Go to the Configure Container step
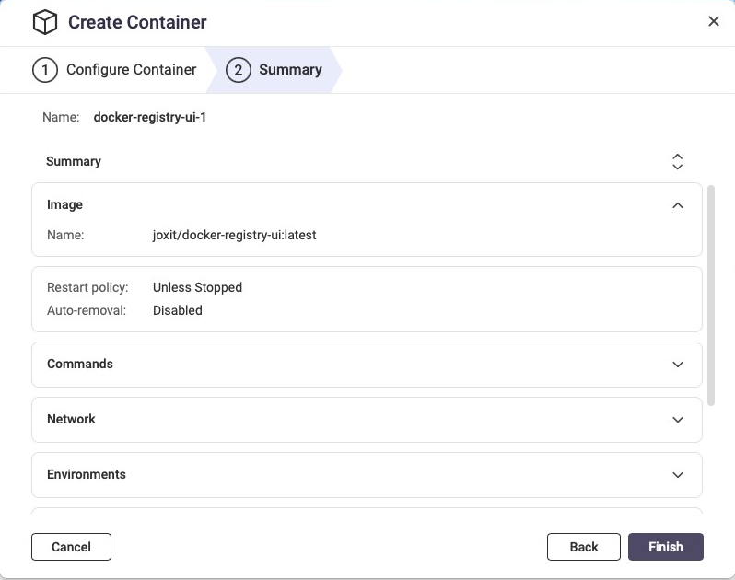Viewport: 735px width, 580px height. pos(115,70)
